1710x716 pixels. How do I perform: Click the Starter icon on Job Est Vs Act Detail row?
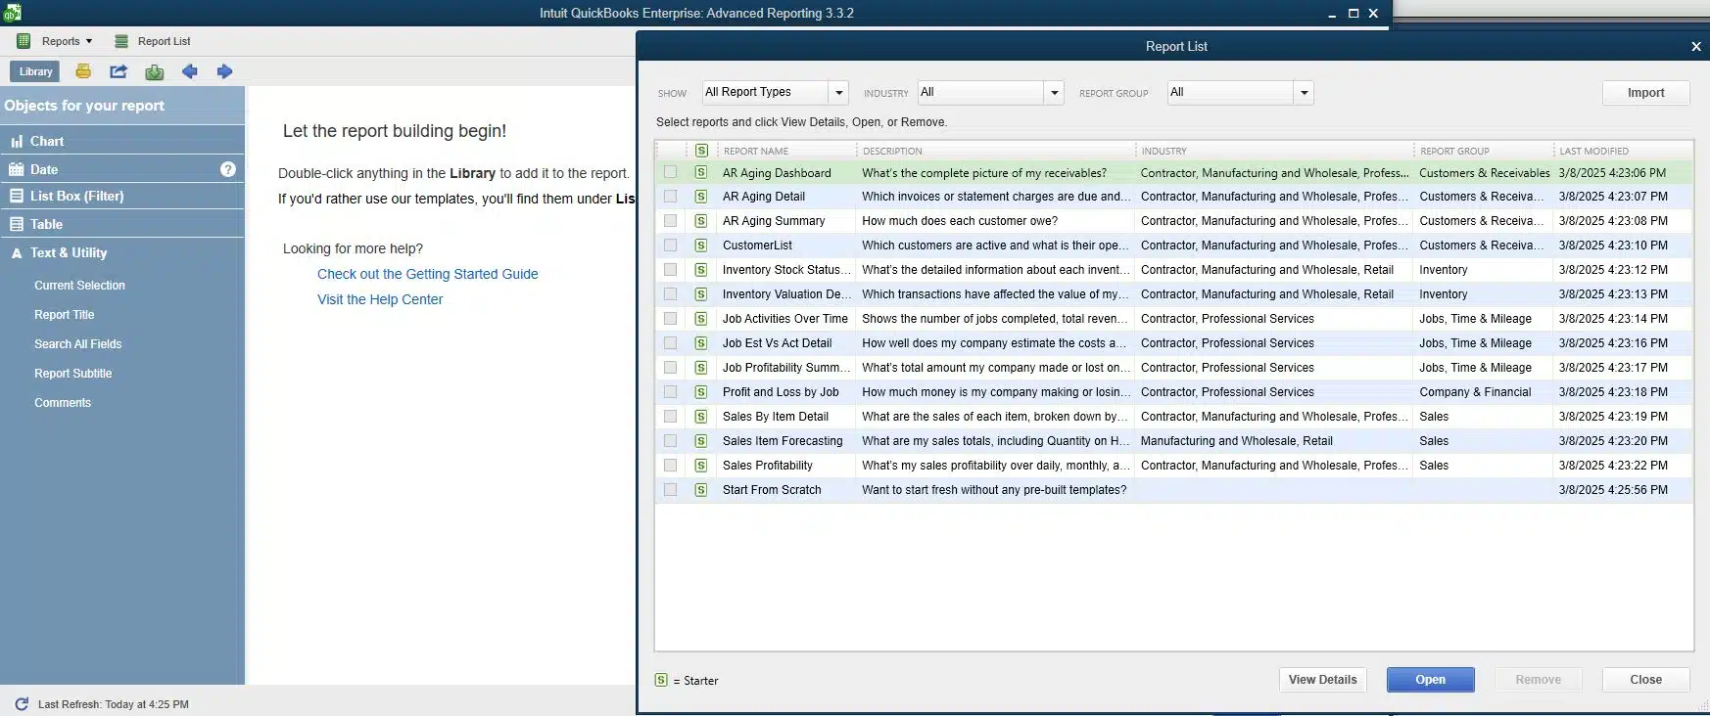coord(701,343)
